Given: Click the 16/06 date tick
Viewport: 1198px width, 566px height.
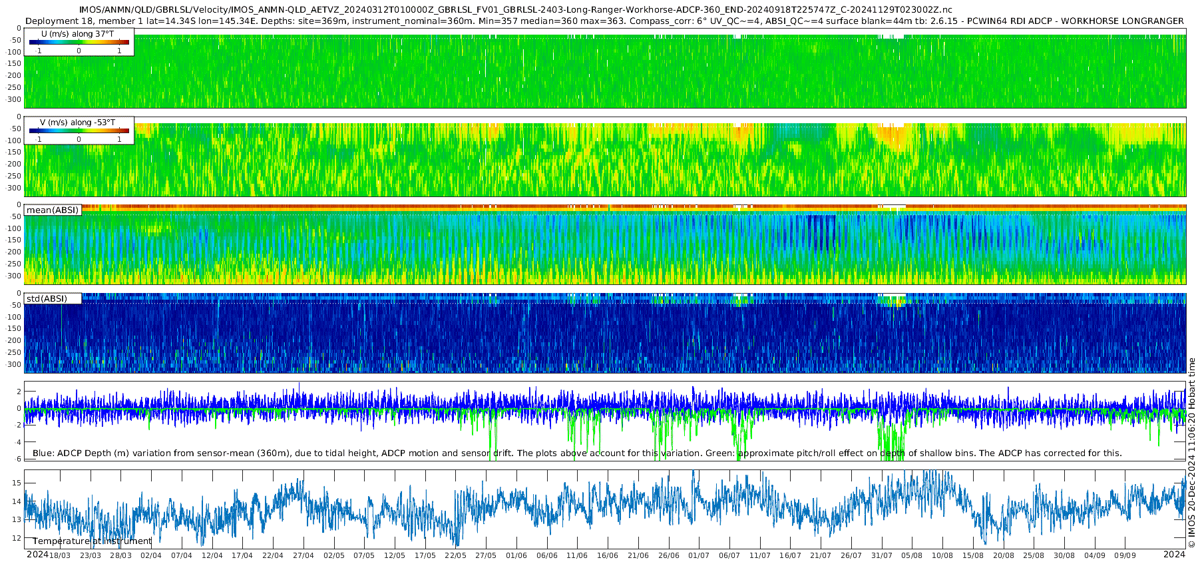Looking at the screenshot, I should tap(608, 555).
